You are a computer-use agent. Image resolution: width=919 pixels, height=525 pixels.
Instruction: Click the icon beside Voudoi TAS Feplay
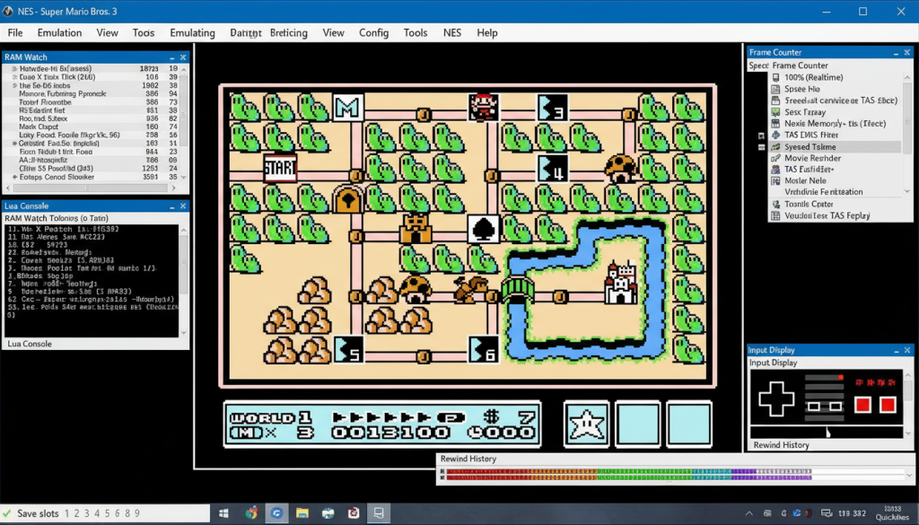pos(776,215)
